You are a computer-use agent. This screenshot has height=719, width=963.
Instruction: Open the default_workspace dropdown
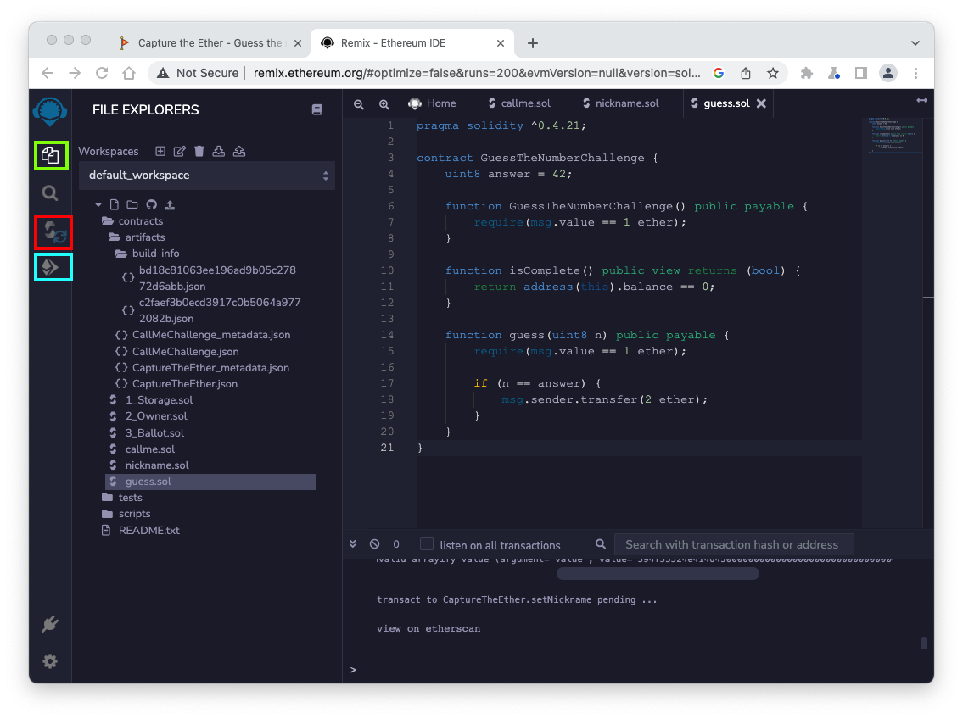tap(207, 176)
